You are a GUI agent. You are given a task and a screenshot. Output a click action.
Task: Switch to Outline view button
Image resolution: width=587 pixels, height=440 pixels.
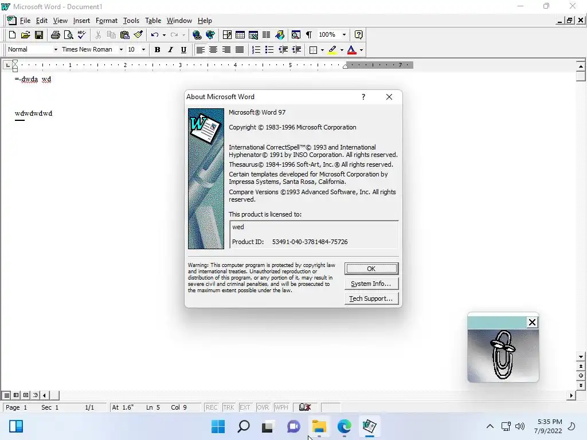[x=36, y=395]
